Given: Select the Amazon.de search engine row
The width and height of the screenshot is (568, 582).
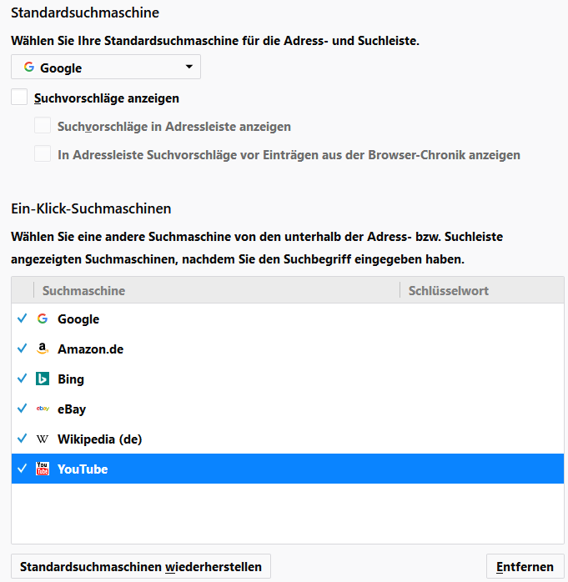Looking at the screenshot, I should [209, 349].
